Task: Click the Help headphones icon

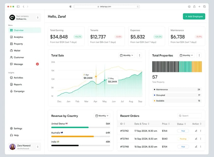Action: (11, 135)
